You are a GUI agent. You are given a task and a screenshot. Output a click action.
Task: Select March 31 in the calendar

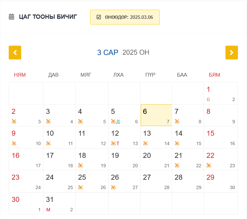point(59,203)
